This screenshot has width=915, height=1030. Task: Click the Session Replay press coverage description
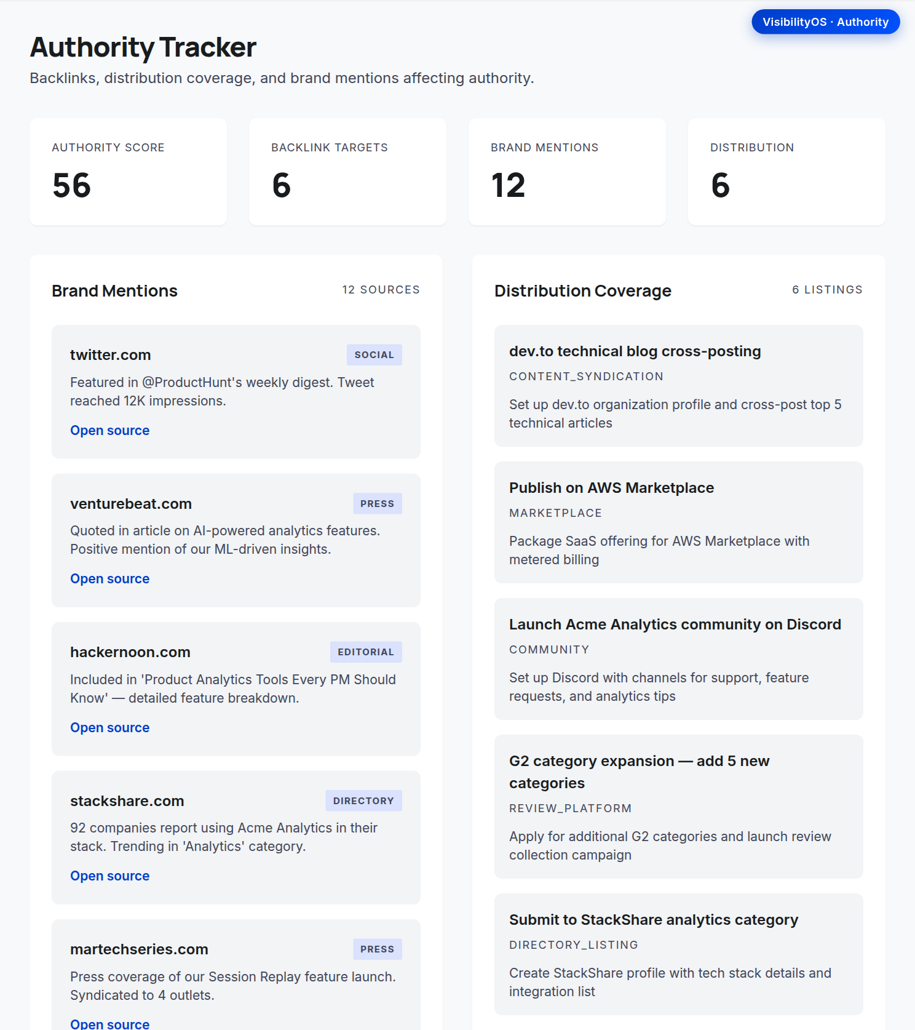[233, 986]
